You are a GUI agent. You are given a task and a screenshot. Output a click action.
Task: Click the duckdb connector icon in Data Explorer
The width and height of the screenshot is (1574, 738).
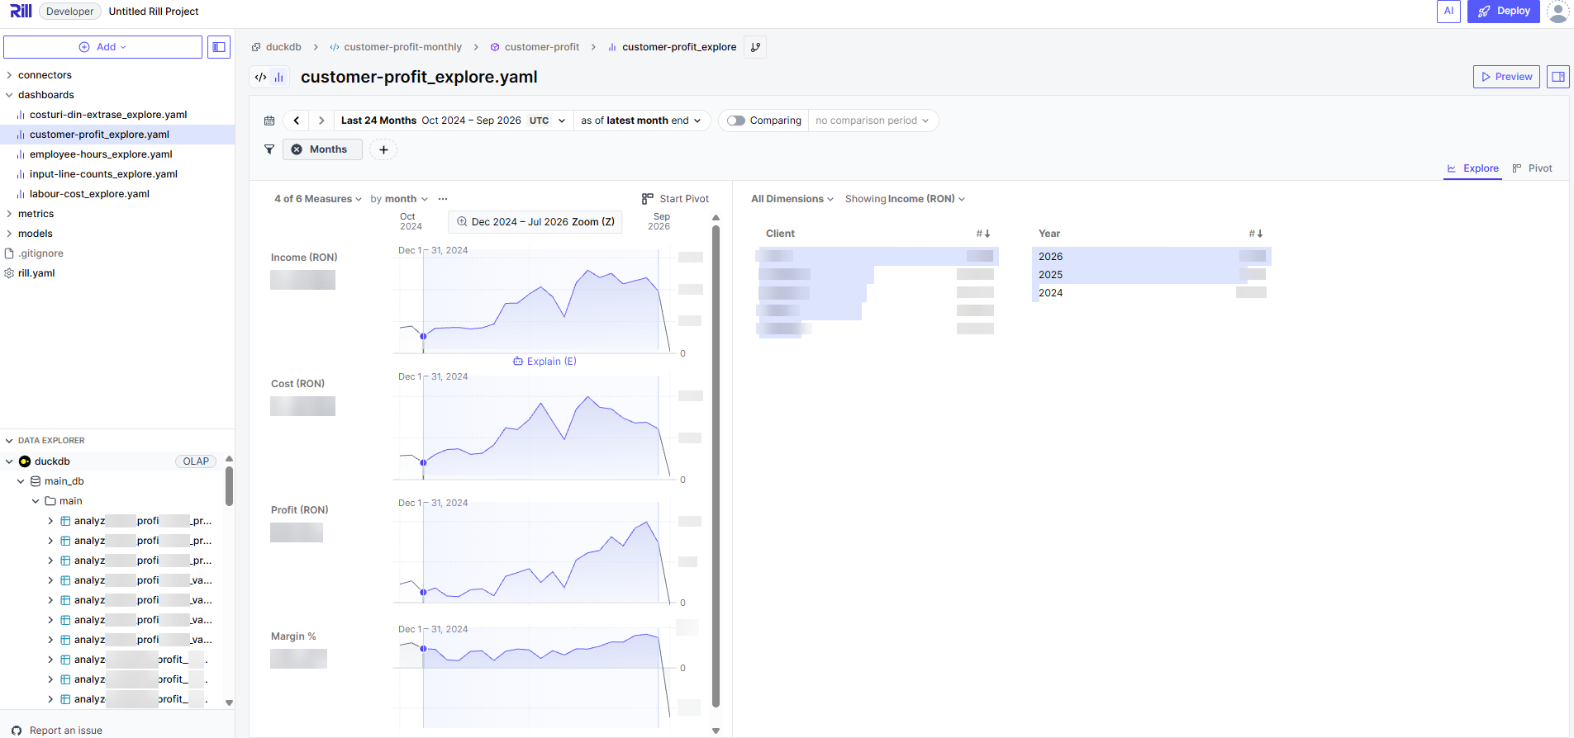click(25, 461)
